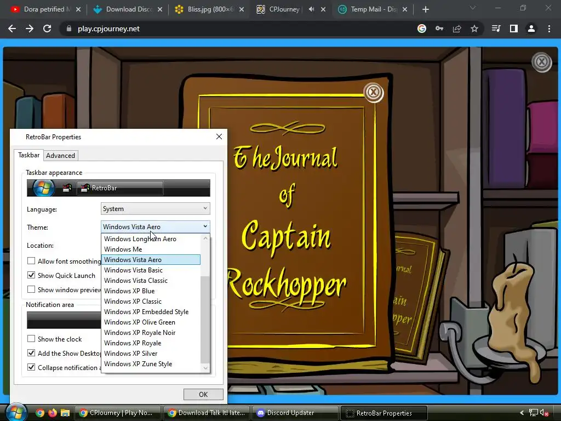
Task: Pick Windows XP Silver theme
Action: tap(151, 353)
